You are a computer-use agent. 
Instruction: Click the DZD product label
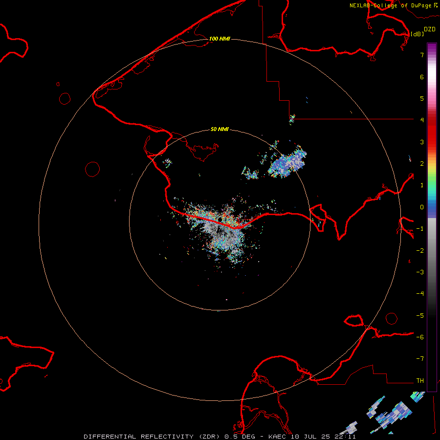[x=430, y=29]
